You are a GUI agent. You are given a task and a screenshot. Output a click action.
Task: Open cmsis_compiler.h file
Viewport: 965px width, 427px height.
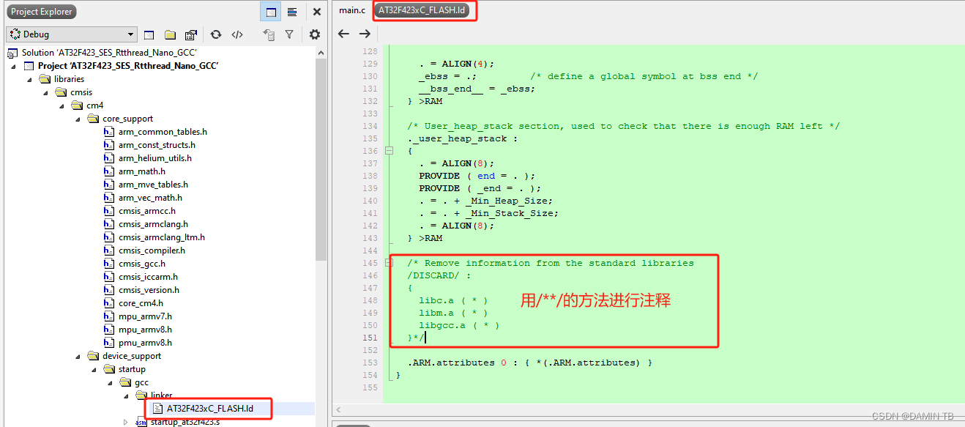(x=152, y=250)
